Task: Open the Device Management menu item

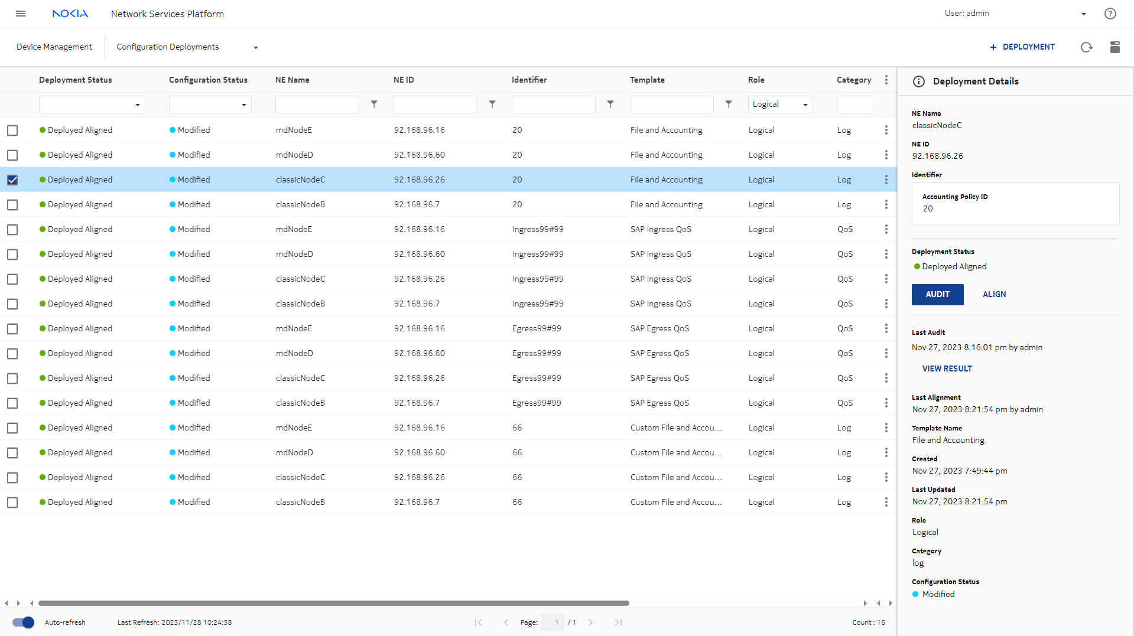Action: click(x=54, y=47)
